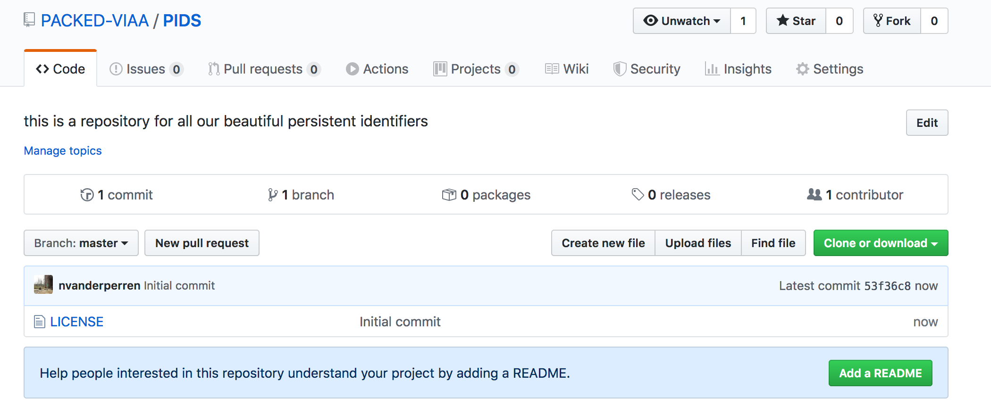Click the repository book icon beside PACKED-VIAA
The image size is (991, 415).
[29, 20]
